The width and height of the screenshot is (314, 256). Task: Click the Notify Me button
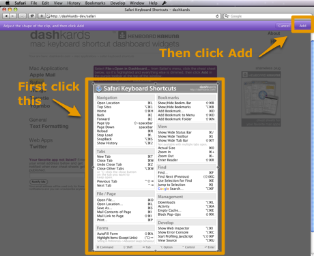(39, 182)
